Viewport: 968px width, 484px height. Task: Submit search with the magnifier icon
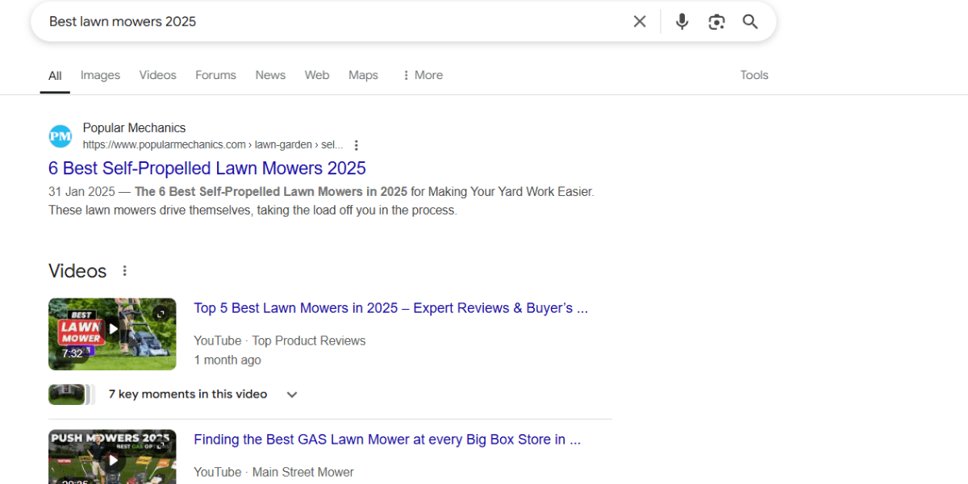coord(750,22)
